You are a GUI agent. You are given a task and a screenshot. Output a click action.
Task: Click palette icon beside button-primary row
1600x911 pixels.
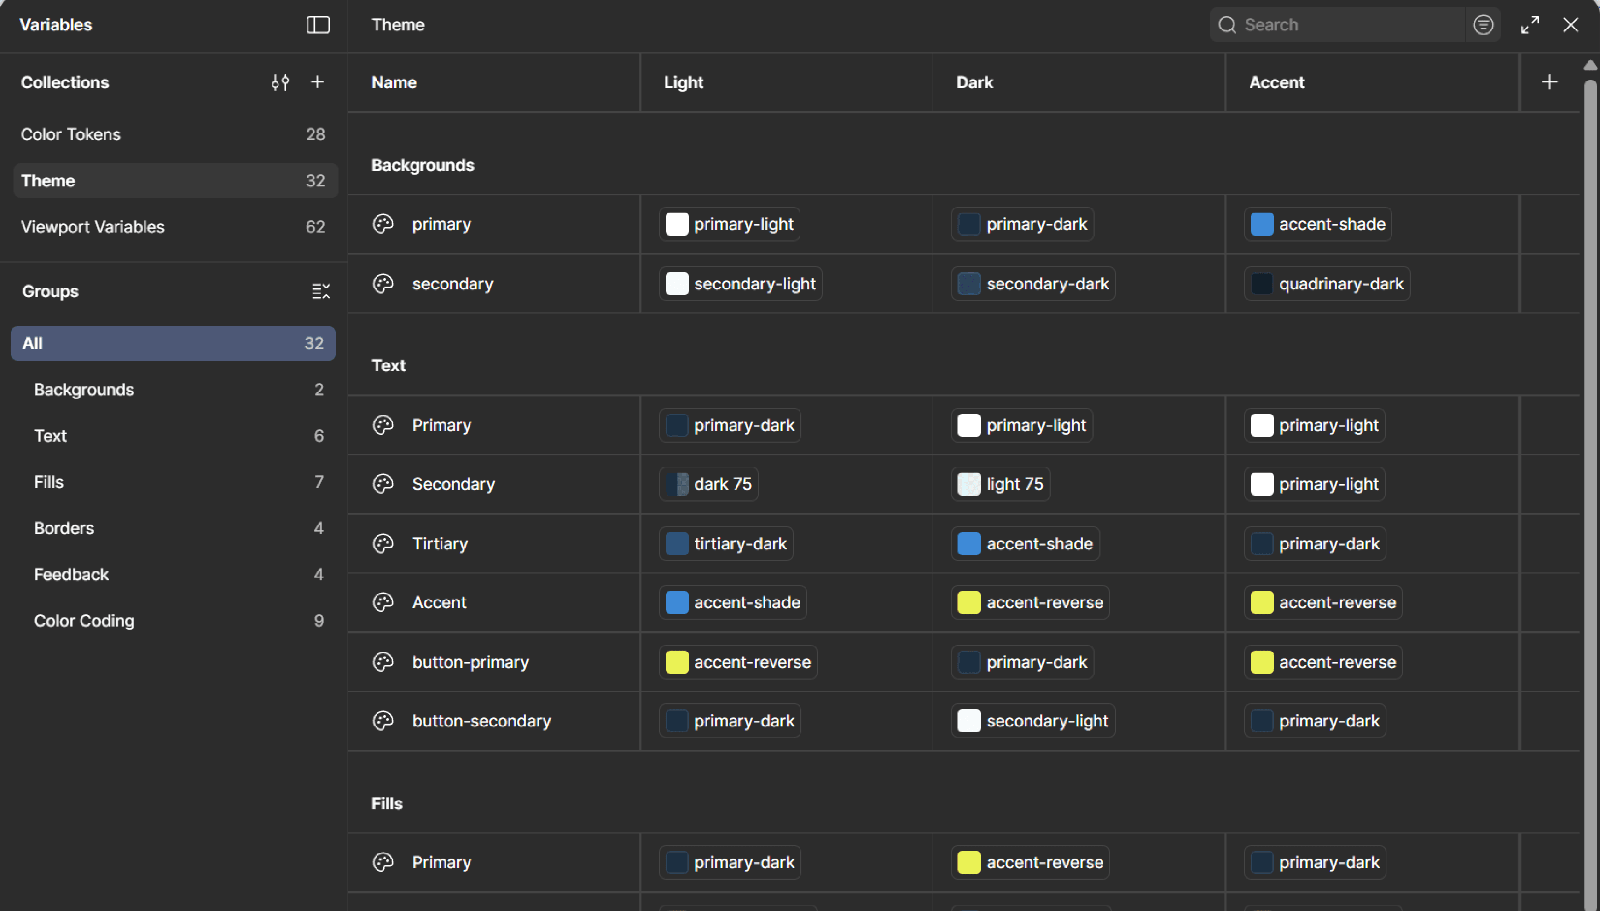383,662
